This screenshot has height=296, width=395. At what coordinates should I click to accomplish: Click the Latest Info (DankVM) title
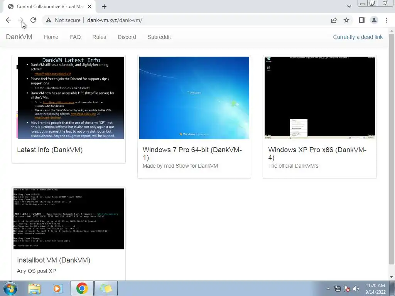[x=50, y=150]
